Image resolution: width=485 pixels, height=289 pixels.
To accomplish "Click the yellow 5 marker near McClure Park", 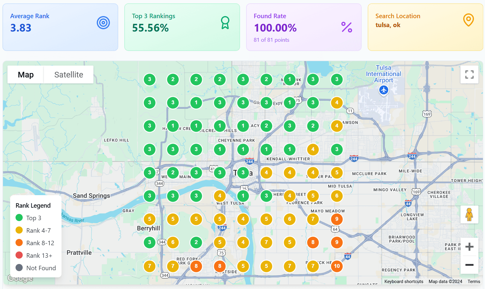I will pos(337,173).
